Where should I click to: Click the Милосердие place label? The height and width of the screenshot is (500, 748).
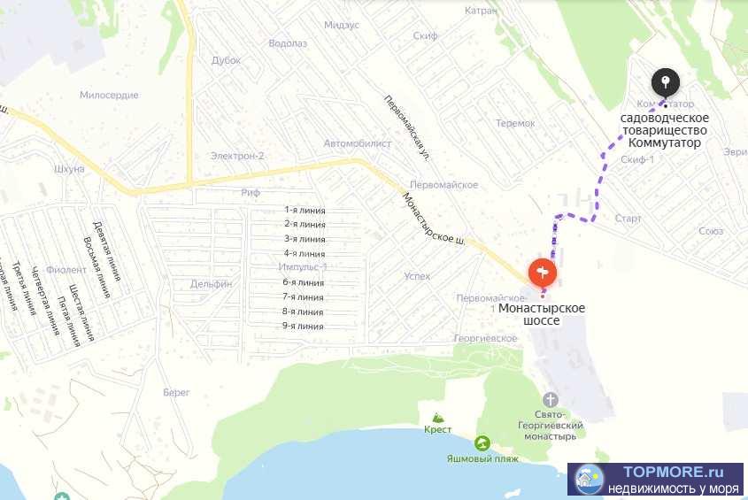pos(109,95)
